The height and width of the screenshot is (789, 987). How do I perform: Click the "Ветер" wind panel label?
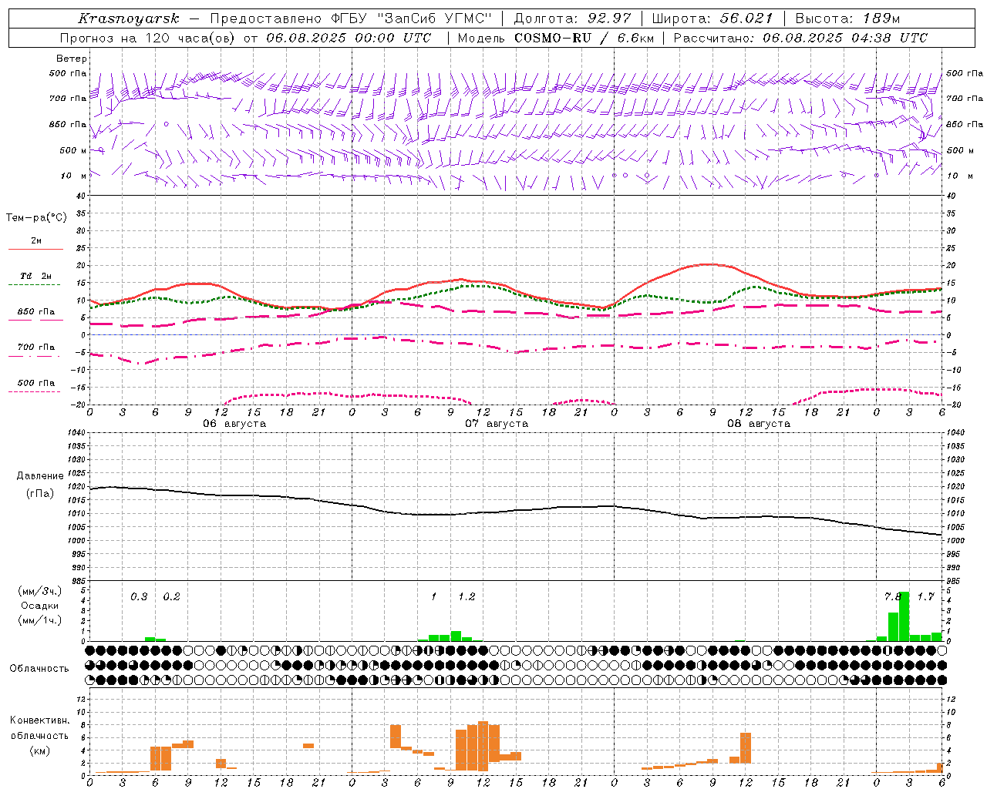pos(72,59)
